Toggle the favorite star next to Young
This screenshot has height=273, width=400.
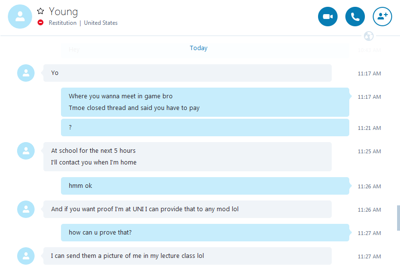(x=40, y=11)
